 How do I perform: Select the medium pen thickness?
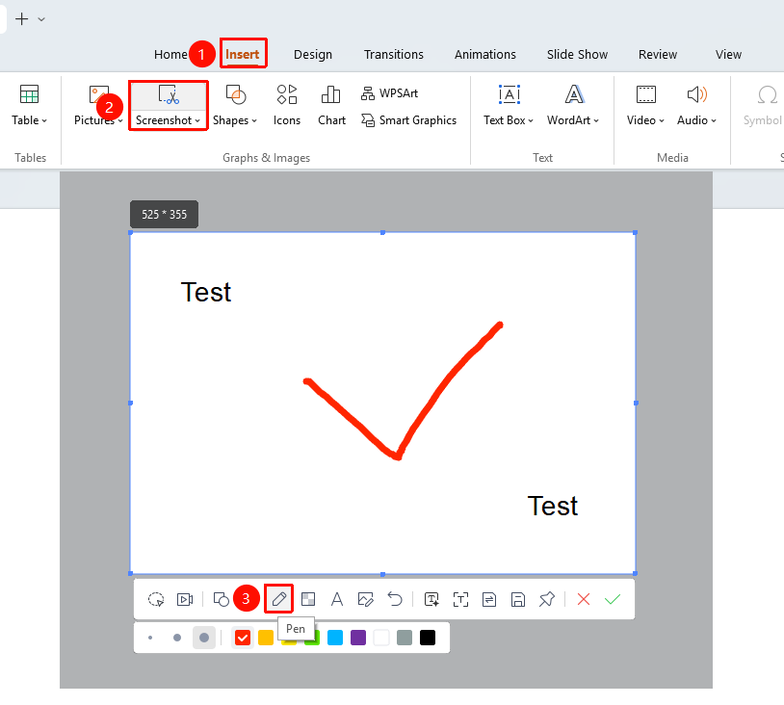177,638
